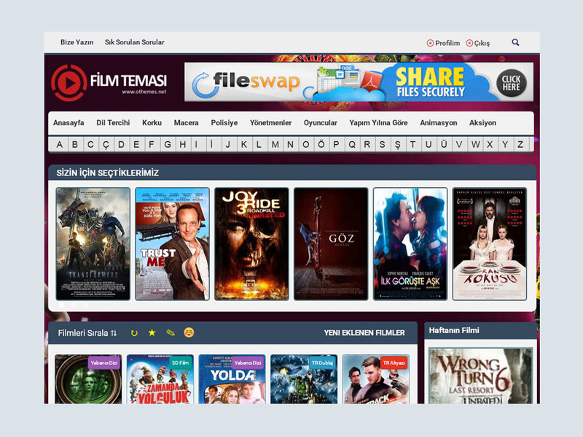Filter films by letter H

point(183,144)
